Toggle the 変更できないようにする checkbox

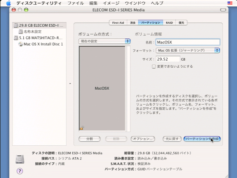coord(153,66)
